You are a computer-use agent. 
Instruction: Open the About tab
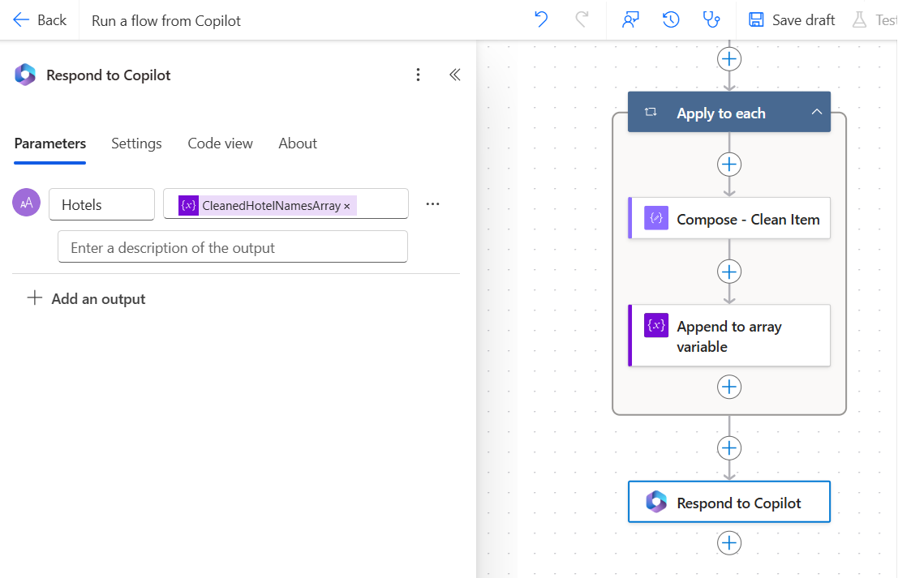pos(298,143)
